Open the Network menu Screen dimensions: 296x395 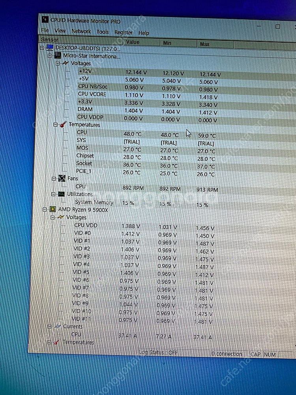pyautogui.click(x=81, y=31)
